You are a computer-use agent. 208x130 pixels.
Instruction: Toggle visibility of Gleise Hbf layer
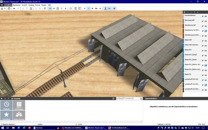[206, 41]
